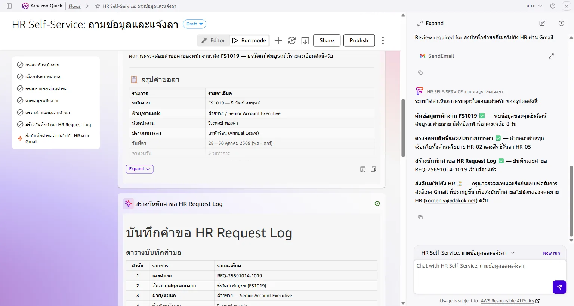The height and width of the screenshot is (306, 574).
Task: Click the SendEmail label text
Action: click(x=441, y=56)
